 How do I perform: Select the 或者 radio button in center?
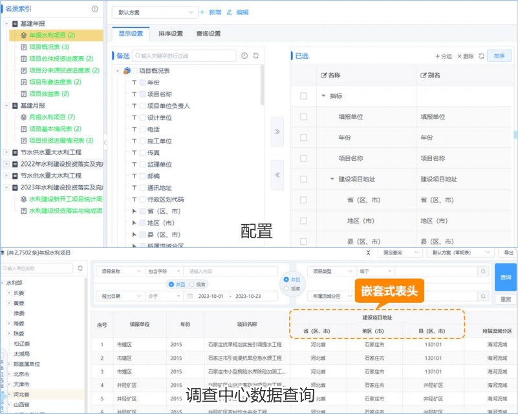286,289
